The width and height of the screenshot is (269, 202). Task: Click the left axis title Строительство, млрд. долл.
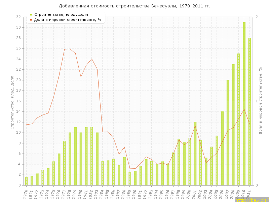[12, 102]
